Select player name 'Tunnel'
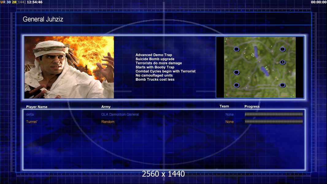Screen dimensions: 327x184 pyautogui.click(x=32, y=122)
